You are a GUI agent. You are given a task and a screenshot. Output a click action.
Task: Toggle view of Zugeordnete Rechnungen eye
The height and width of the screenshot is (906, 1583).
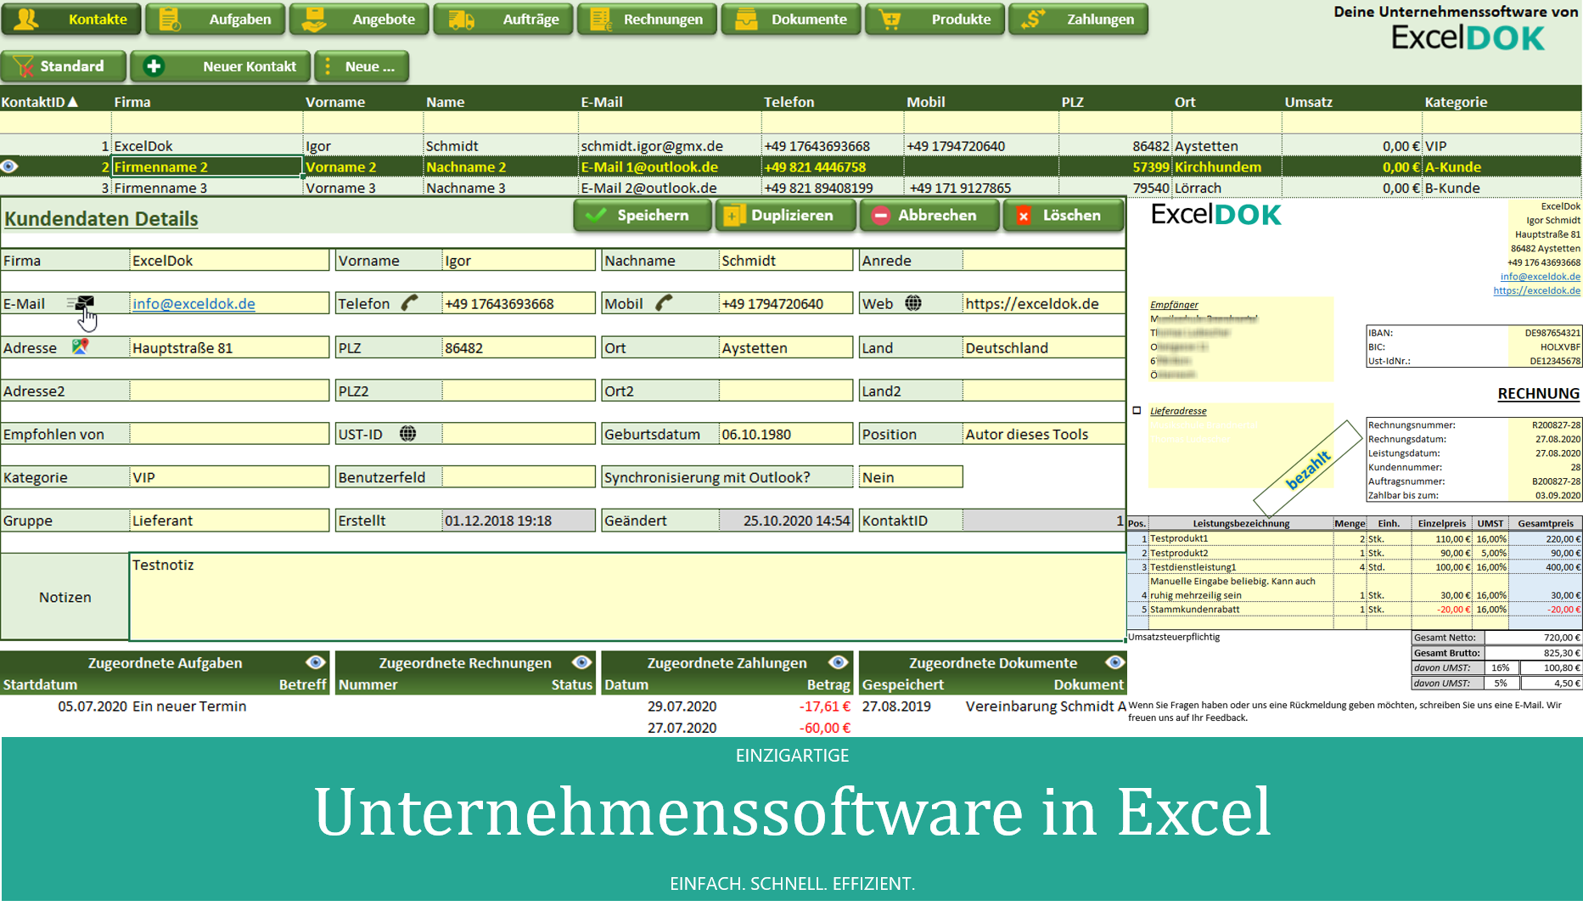pyautogui.click(x=581, y=662)
